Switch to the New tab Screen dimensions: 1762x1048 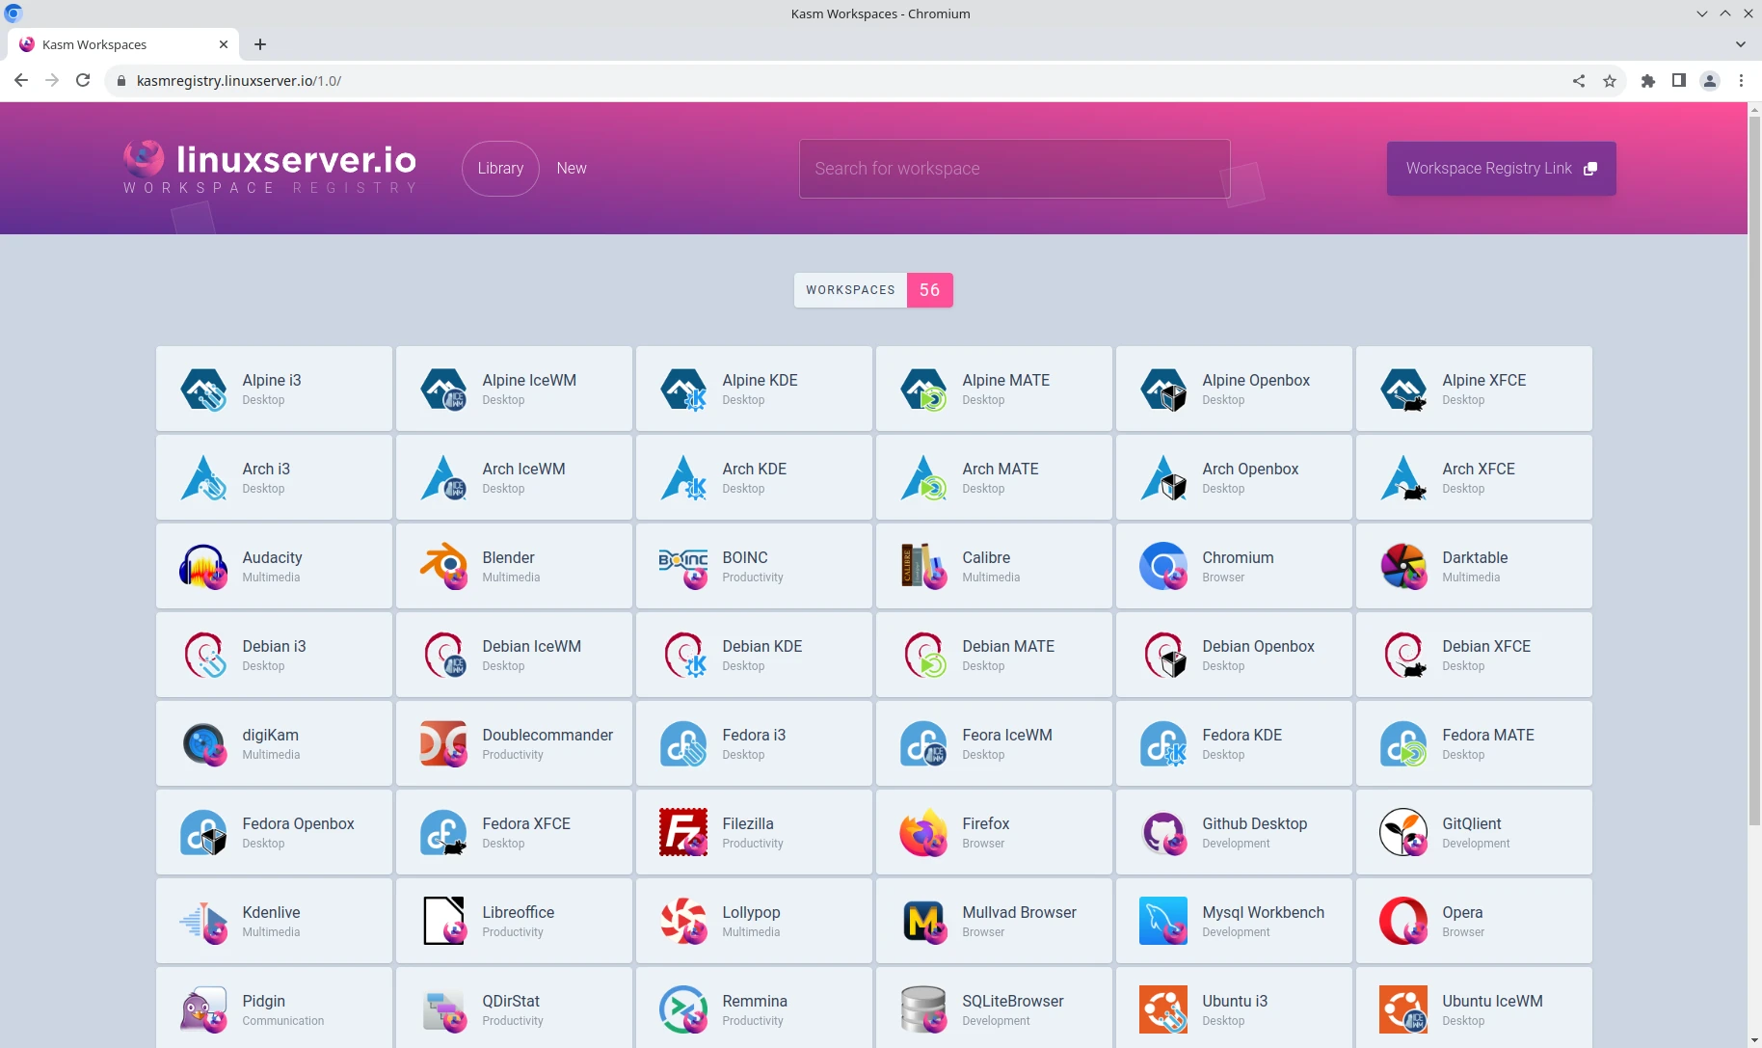tap(572, 169)
